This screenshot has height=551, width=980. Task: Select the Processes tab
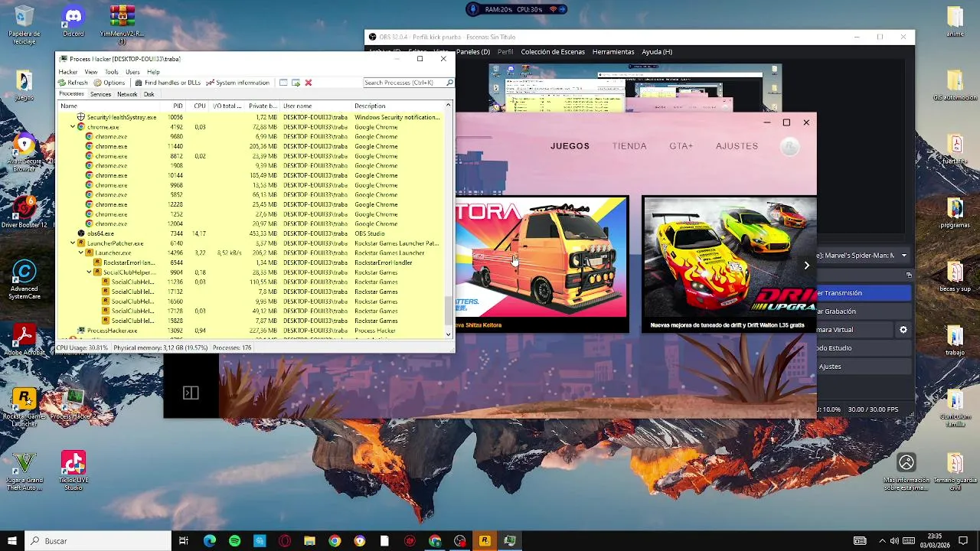[72, 94]
